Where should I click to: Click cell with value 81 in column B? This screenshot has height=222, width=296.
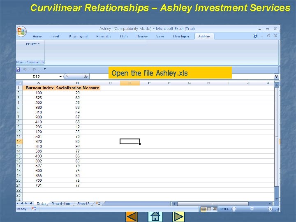[x=78, y=176]
